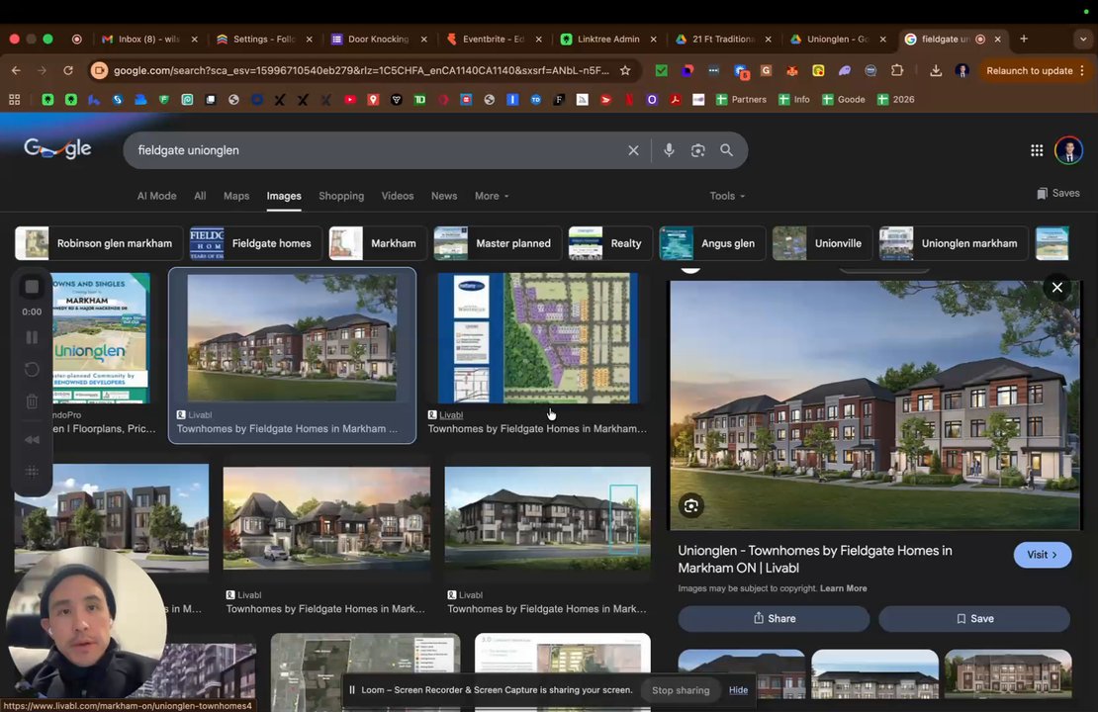Click the Lens icon on preview image

691,506
